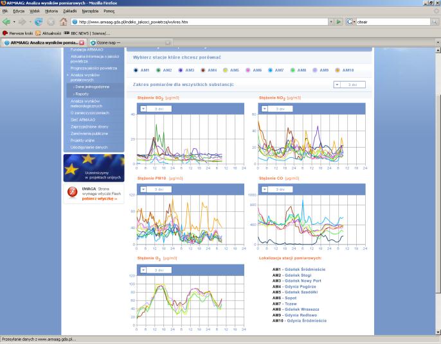Close the ARMAAG tab with its close icon
The height and width of the screenshot is (344, 441).
click(x=82, y=43)
